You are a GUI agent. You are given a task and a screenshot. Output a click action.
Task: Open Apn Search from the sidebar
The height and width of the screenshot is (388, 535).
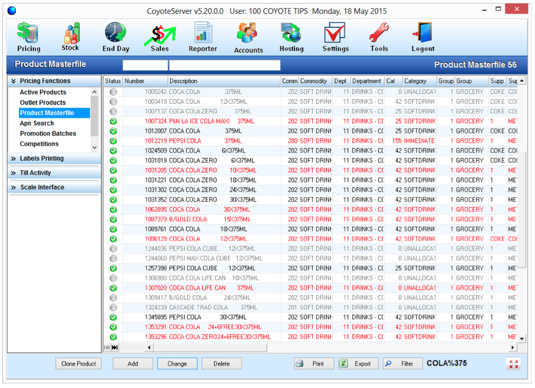(x=37, y=123)
